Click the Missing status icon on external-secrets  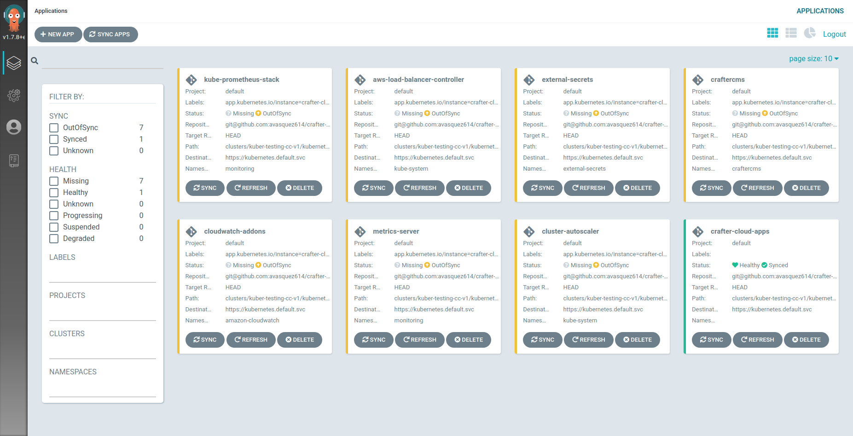(566, 114)
